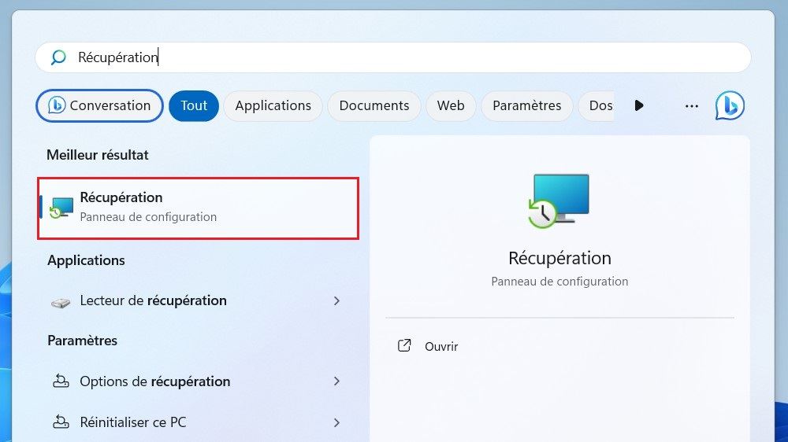788x442 pixels.
Task: Expand Lecteur de récupération chevron arrow
Action: pyautogui.click(x=336, y=300)
